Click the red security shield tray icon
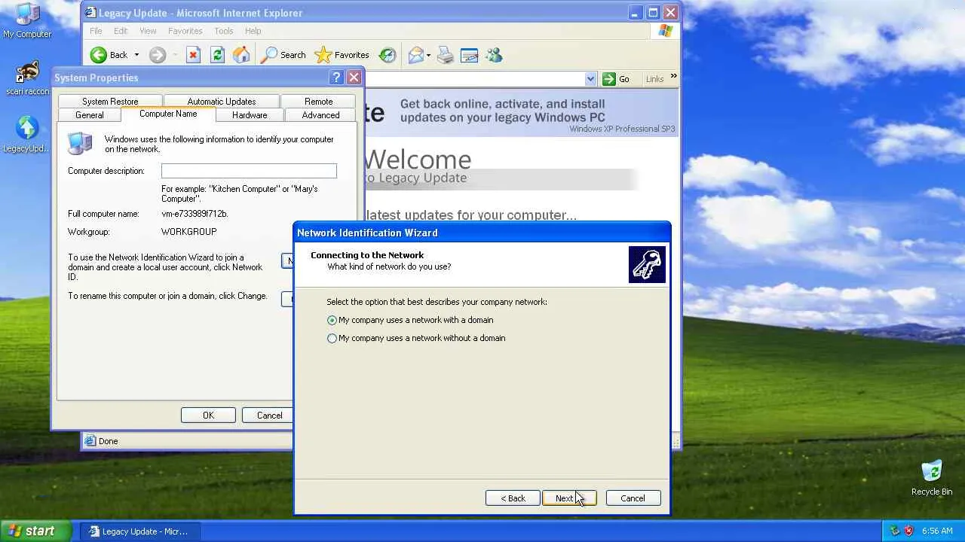 coord(908,531)
